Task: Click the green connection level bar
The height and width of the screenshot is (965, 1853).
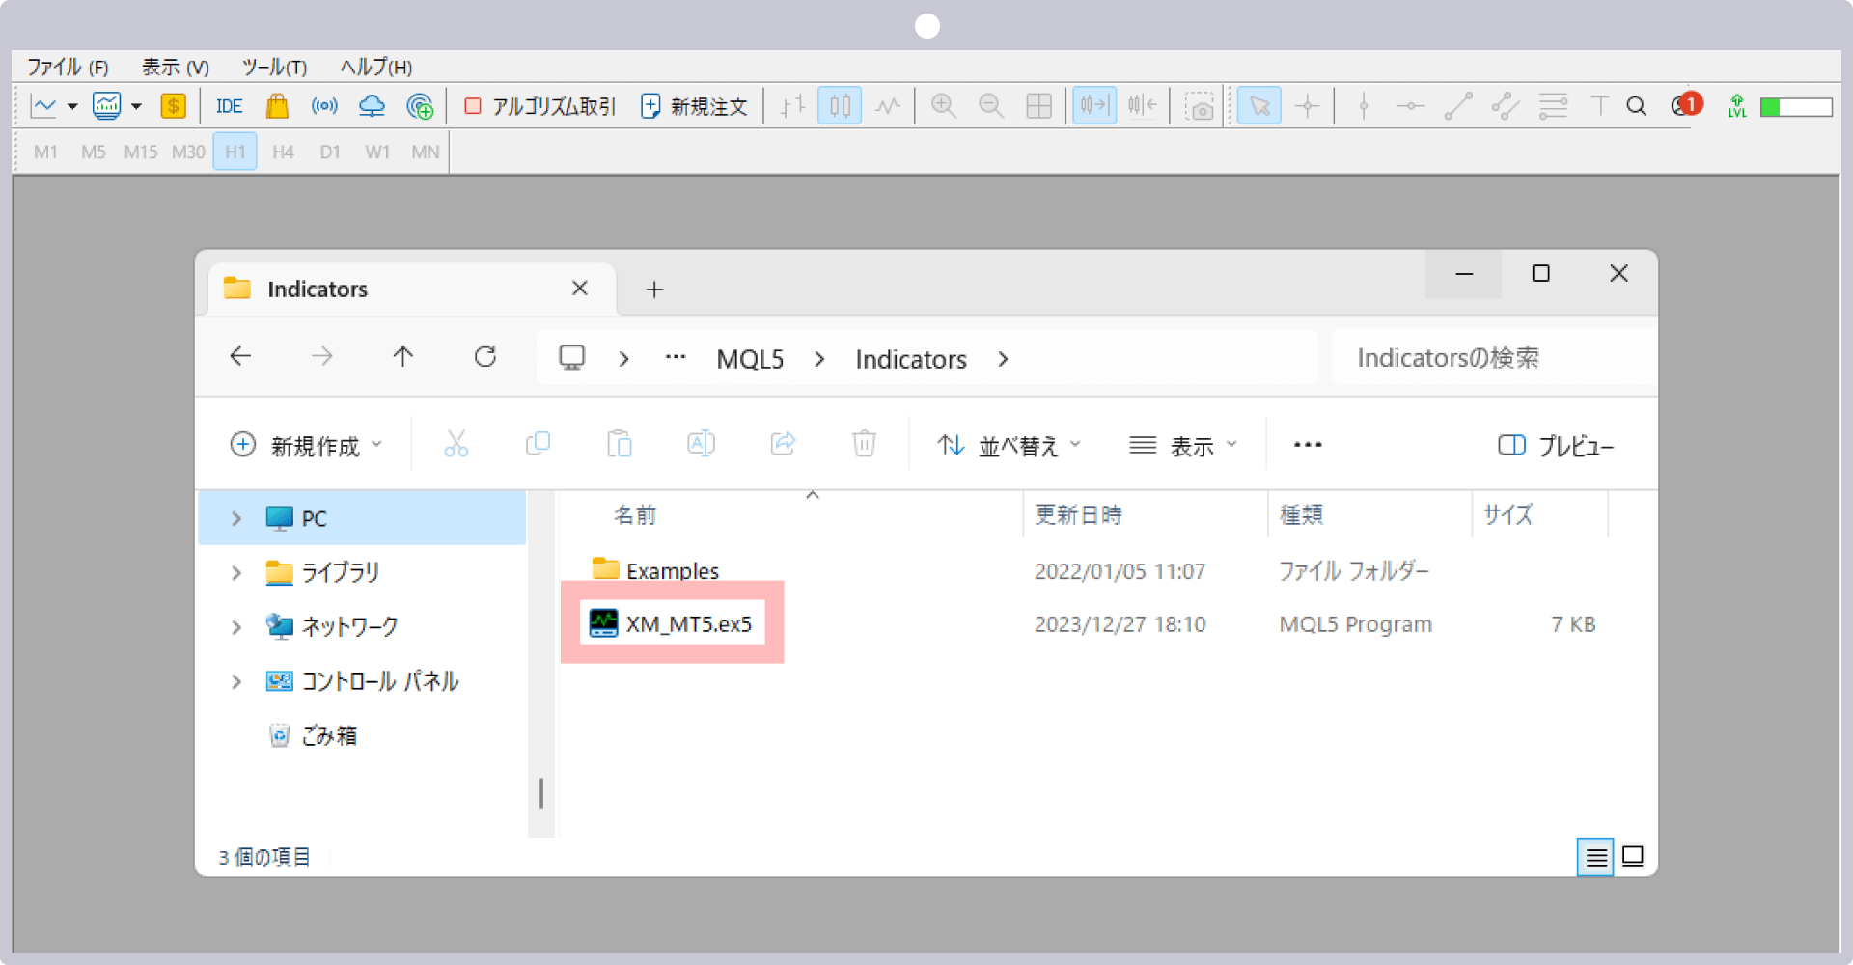Action: coord(1796,107)
